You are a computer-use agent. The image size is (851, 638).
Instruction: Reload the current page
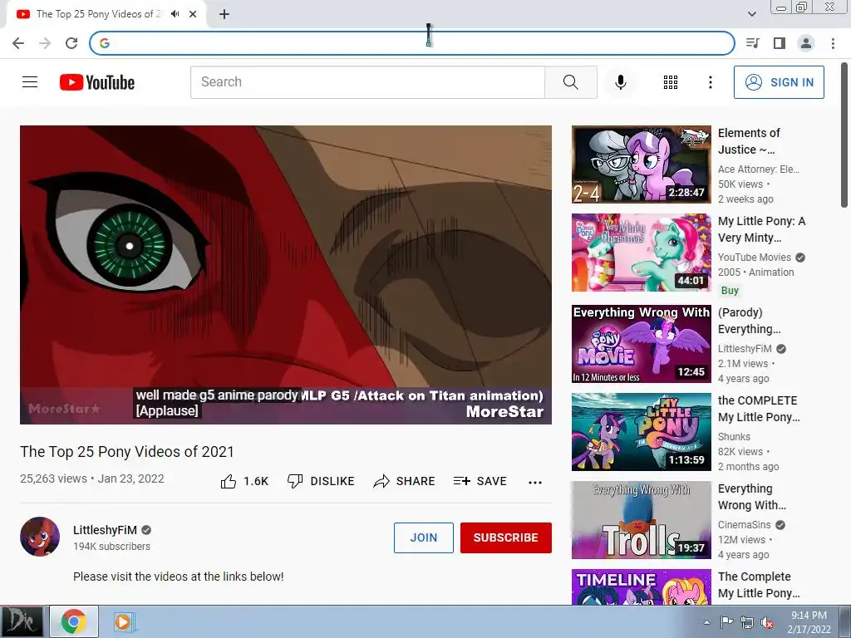click(71, 43)
